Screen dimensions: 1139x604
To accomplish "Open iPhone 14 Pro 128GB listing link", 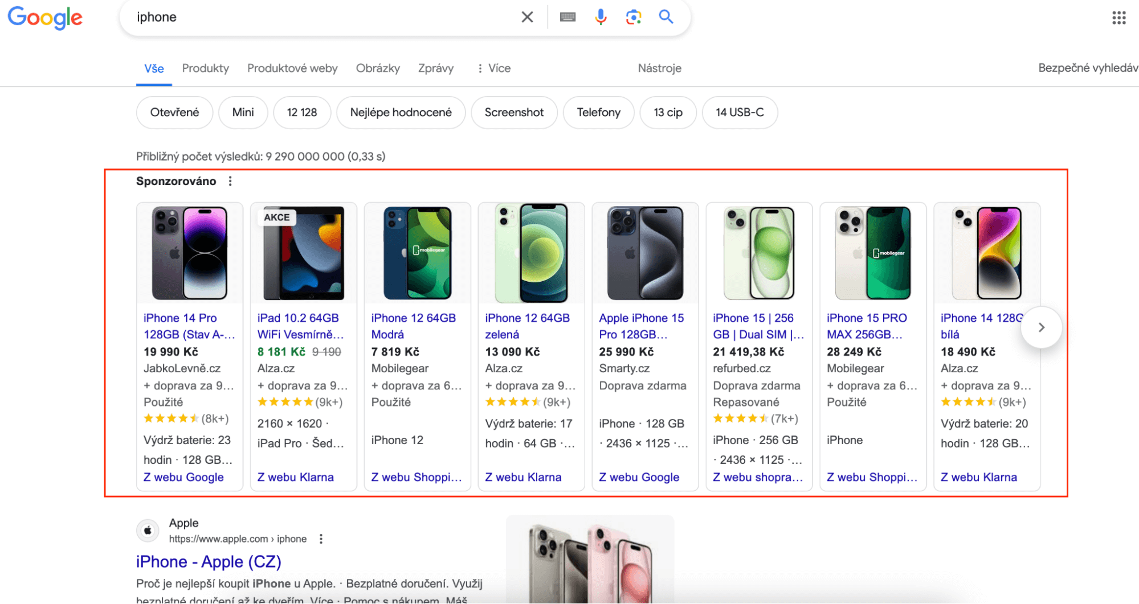I will click(x=189, y=326).
